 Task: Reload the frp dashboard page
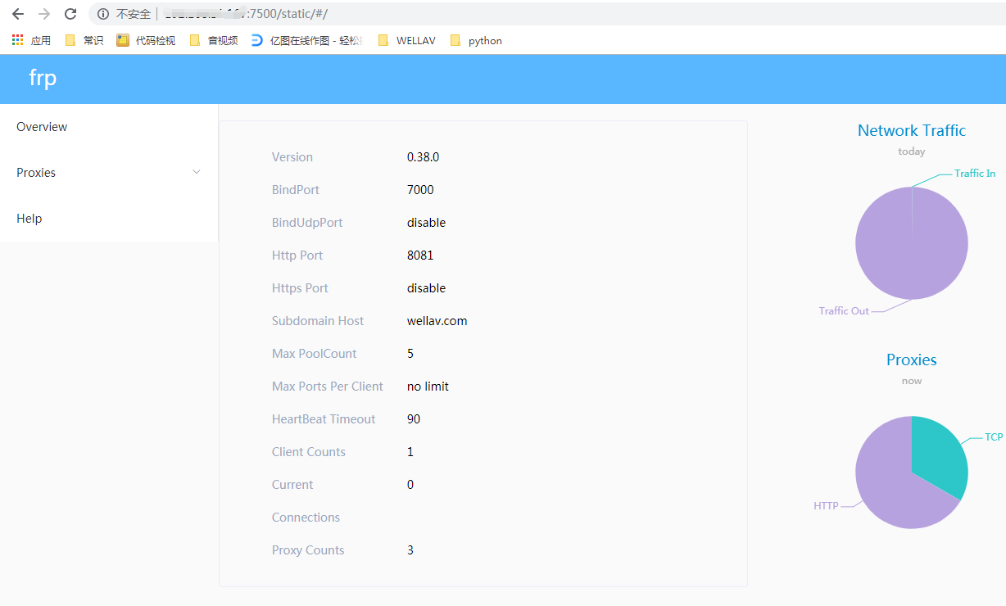coord(70,14)
